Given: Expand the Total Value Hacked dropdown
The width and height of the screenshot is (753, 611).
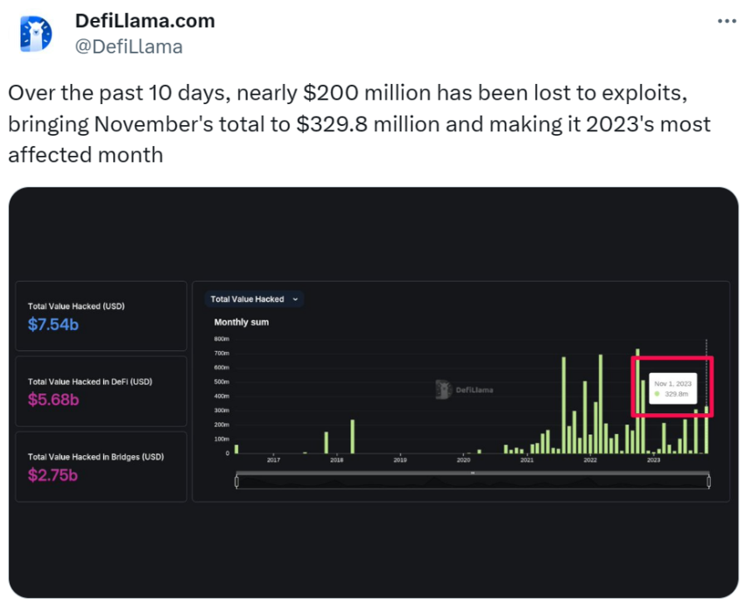Looking at the screenshot, I should point(254,299).
